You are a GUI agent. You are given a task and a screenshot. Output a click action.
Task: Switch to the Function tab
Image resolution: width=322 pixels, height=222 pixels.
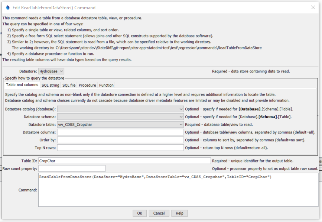coord(106,85)
